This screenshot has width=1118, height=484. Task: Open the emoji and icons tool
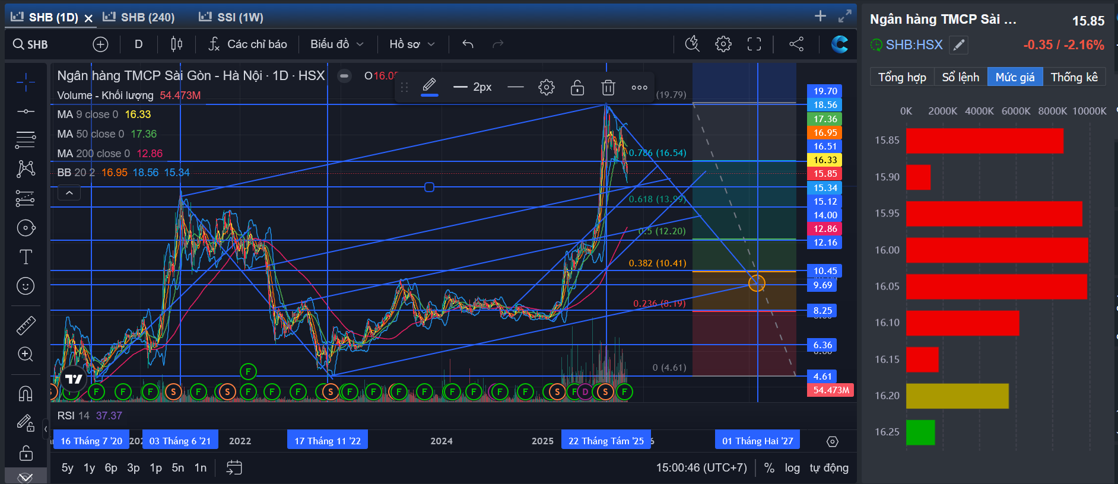click(26, 286)
